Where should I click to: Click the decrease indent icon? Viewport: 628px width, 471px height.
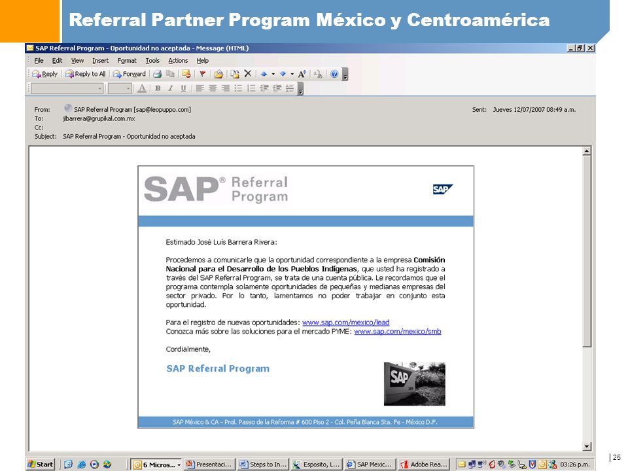[264, 88]
